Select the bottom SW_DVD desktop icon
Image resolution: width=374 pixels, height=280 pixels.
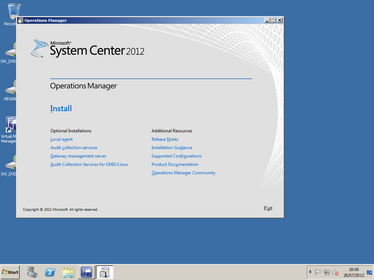9,166
